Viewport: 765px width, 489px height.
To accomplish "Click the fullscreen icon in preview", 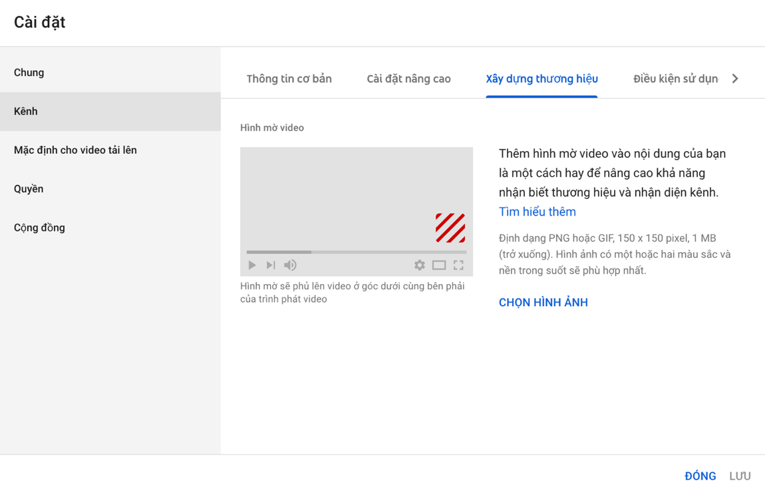I will pos(458,265).
